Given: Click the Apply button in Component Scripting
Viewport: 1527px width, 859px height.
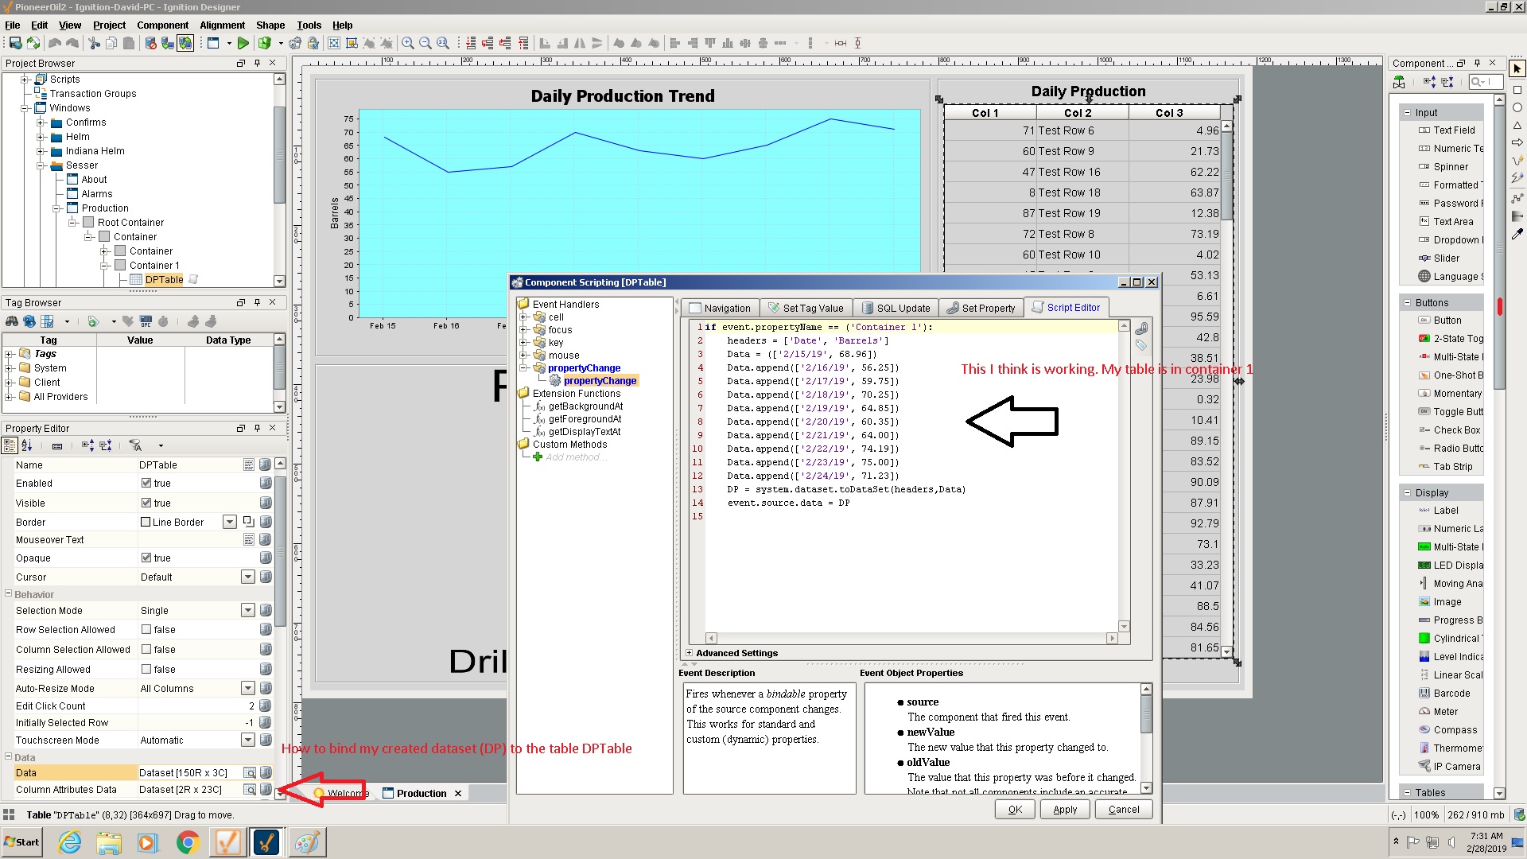Looking at the screenshot, I should [x=1064, y=809].
